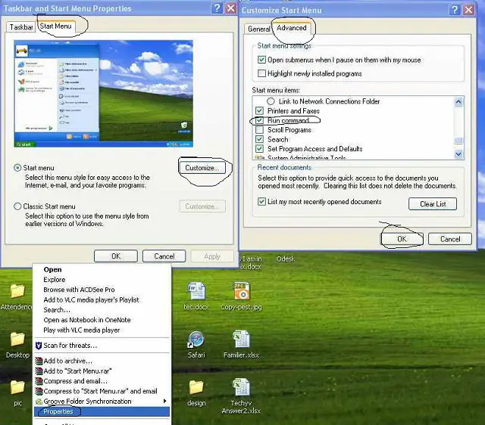The width and height of the screenshot is (485, 425).
Task: Switch to the General tab
Action: [x=259, y=29]
